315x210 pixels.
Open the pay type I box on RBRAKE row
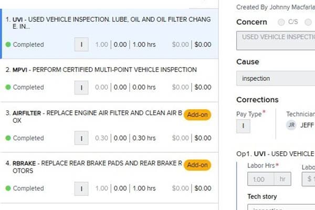tap(81, 188)
